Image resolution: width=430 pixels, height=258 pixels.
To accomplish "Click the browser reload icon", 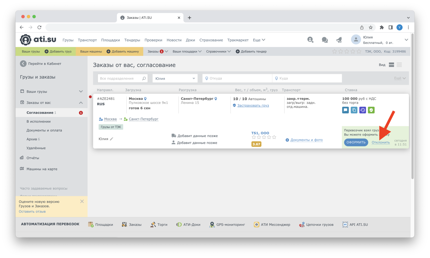I will pos(39,27).
